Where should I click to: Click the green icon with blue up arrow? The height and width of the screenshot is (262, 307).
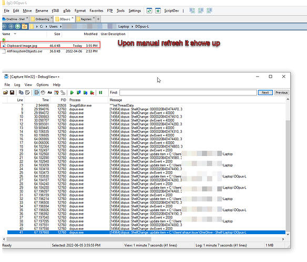[x=79, y=92]
